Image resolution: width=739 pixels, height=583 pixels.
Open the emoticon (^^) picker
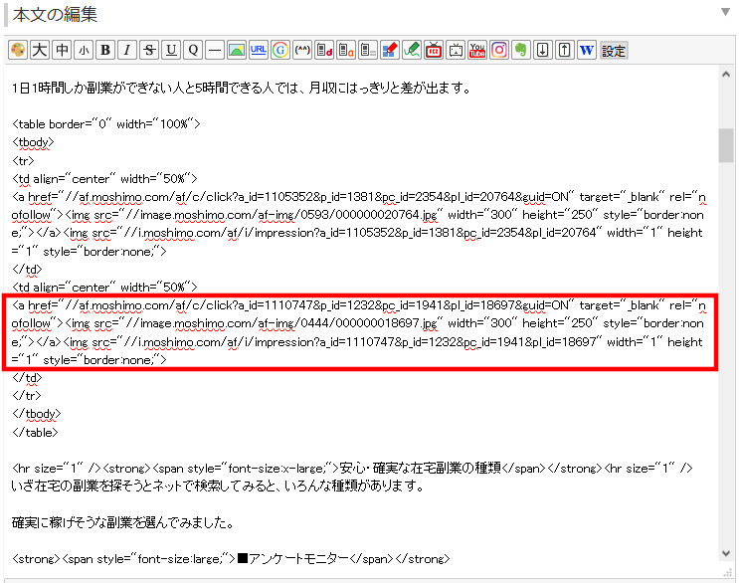tap(302, 50)
